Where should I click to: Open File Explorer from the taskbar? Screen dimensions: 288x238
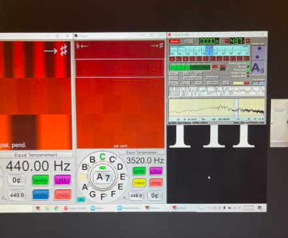click(47, 208)
